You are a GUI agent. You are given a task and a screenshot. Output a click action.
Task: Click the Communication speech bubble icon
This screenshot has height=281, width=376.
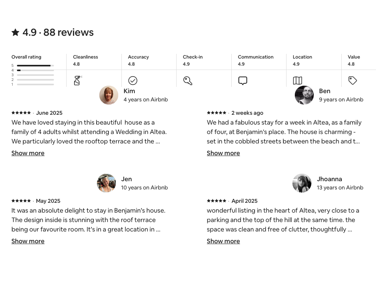(243, 81)
